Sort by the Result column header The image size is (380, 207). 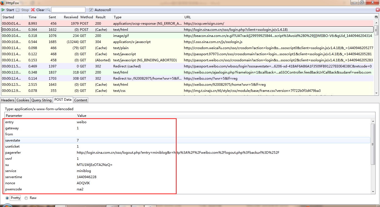click(x=103, y=17)
